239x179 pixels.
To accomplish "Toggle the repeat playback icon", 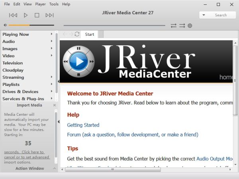I will 174,25.
